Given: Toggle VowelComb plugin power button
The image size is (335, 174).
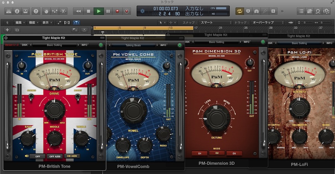Looking at the screenshot, I should point(180,45).
